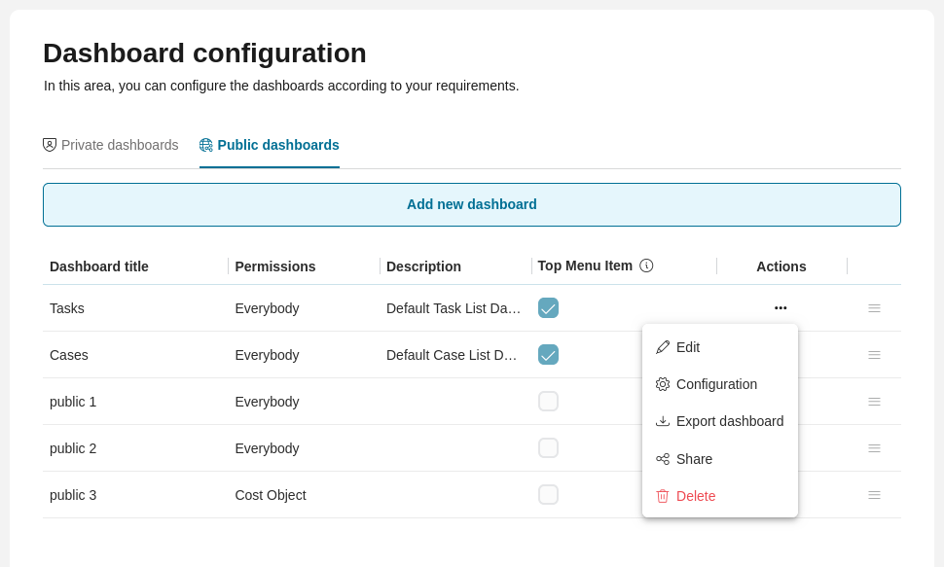The height and width of the screenshot is (567, 944).
Task: Click the public 2 row reorder handle
Action: click(x=874, y=448)
